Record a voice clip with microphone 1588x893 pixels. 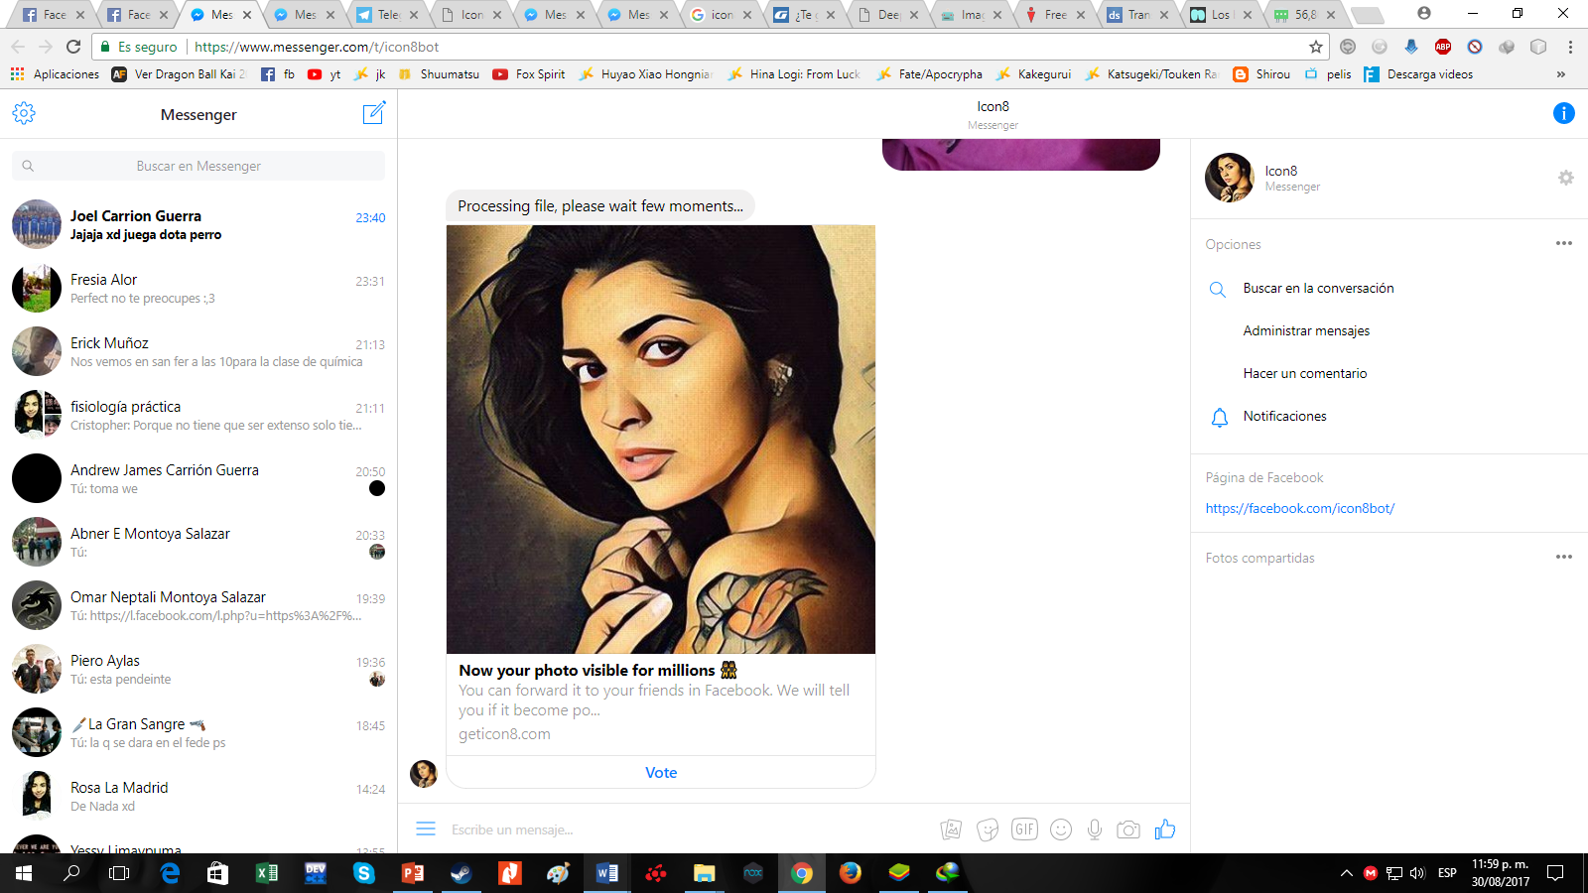click(x=1095, y=829)
